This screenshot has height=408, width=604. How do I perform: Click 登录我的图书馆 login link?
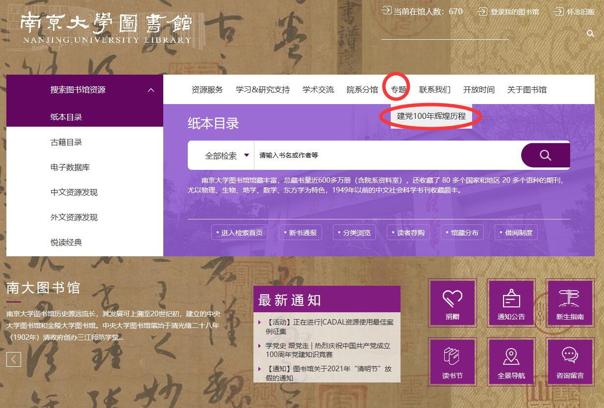point(508,12)
